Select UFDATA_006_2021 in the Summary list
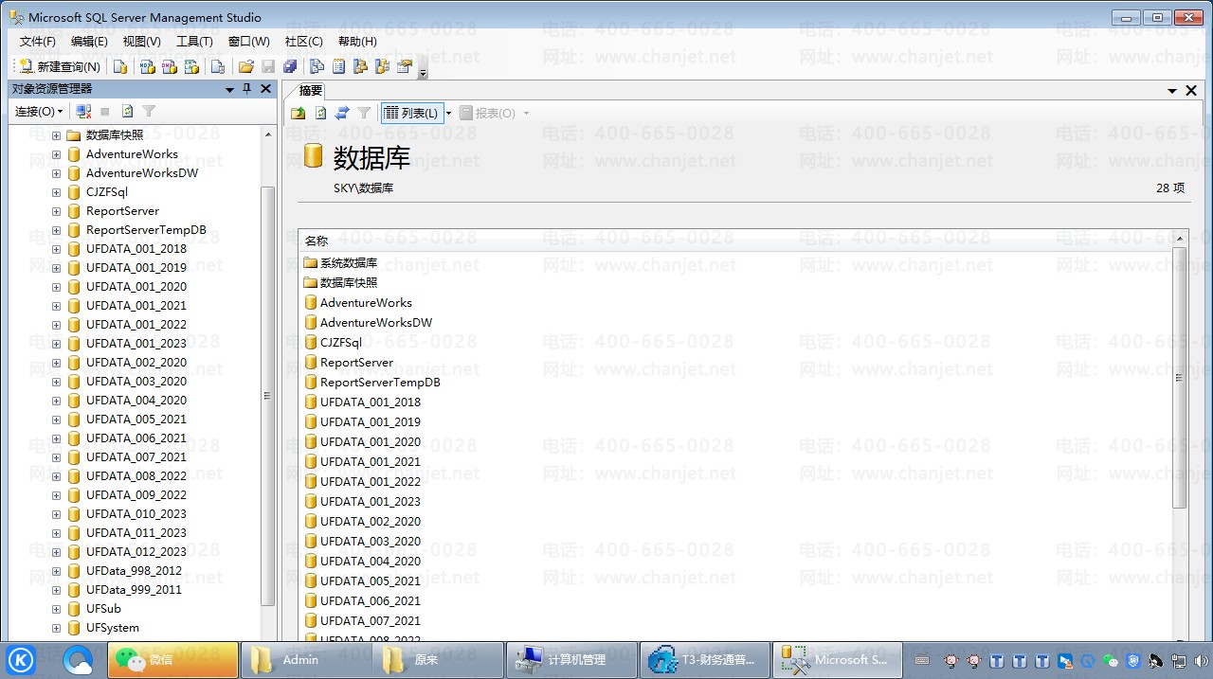The width and height of the screenshot is (1213, 679). 371,601
